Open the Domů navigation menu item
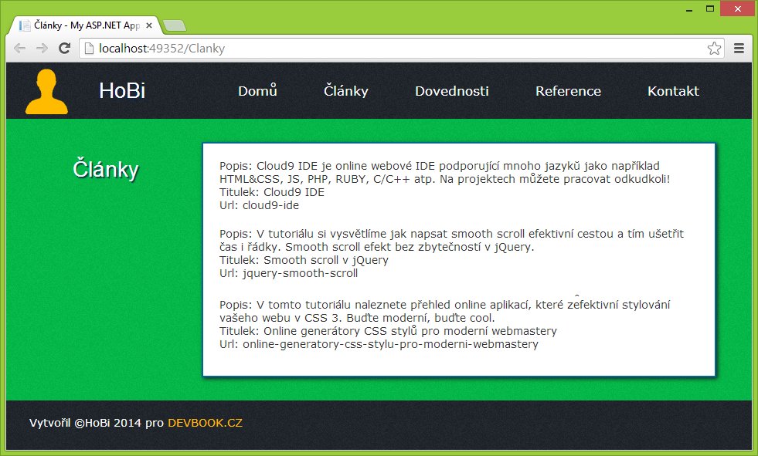This screenshot has width=758, height=456. 257,90
